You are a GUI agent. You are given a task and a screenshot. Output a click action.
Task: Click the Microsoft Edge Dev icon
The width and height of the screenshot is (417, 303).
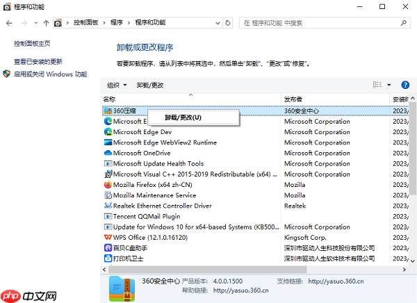tap(108, 132)
